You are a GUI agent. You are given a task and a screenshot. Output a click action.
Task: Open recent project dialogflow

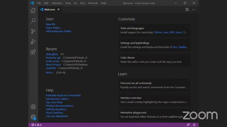pos(52,54)
